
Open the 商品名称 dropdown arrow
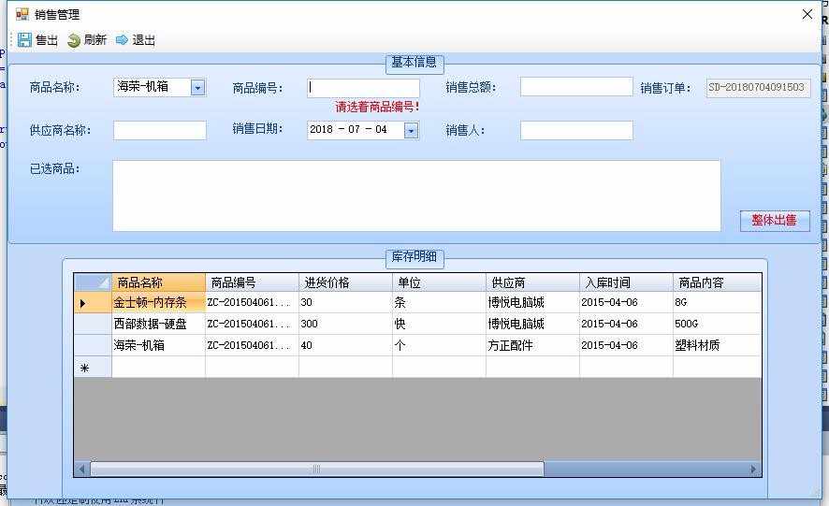[197, 87]
